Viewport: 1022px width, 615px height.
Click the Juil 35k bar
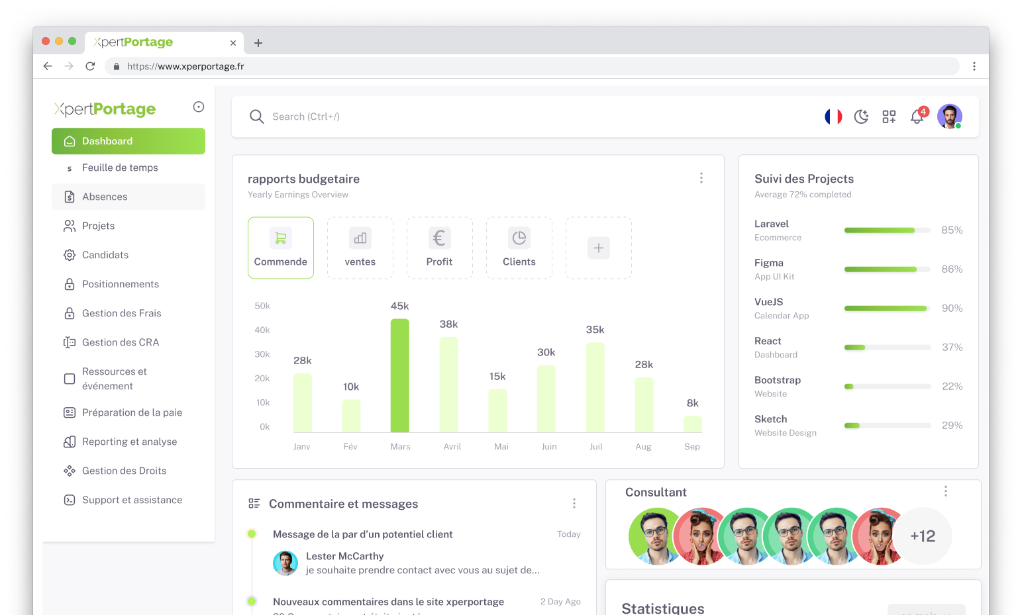click(595, 387)
